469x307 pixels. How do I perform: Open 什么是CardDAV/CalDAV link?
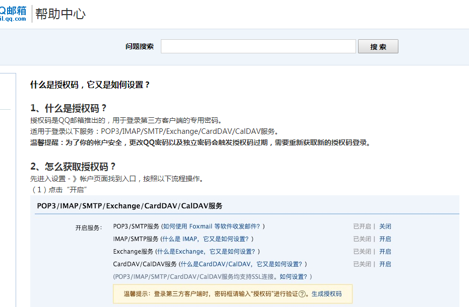tap(241, 264)
